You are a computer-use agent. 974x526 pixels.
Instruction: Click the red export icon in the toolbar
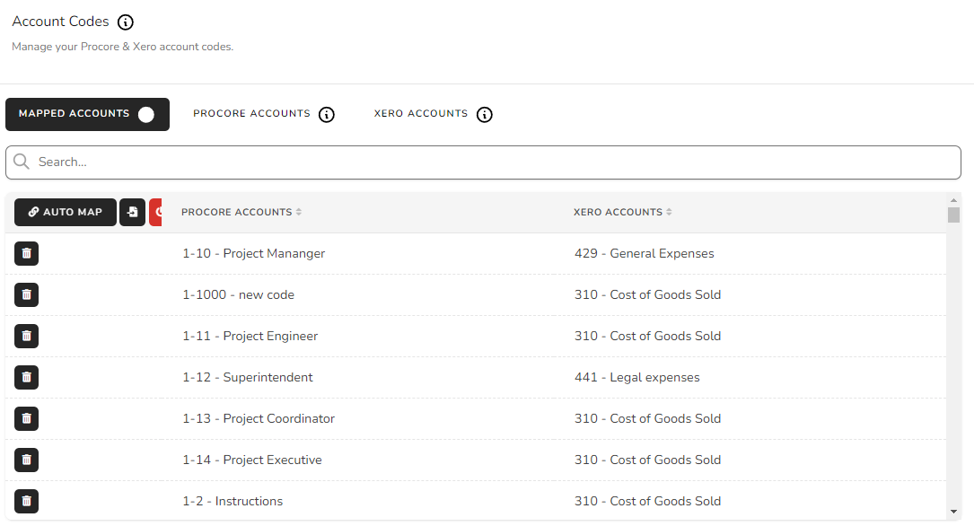[158, 212]
